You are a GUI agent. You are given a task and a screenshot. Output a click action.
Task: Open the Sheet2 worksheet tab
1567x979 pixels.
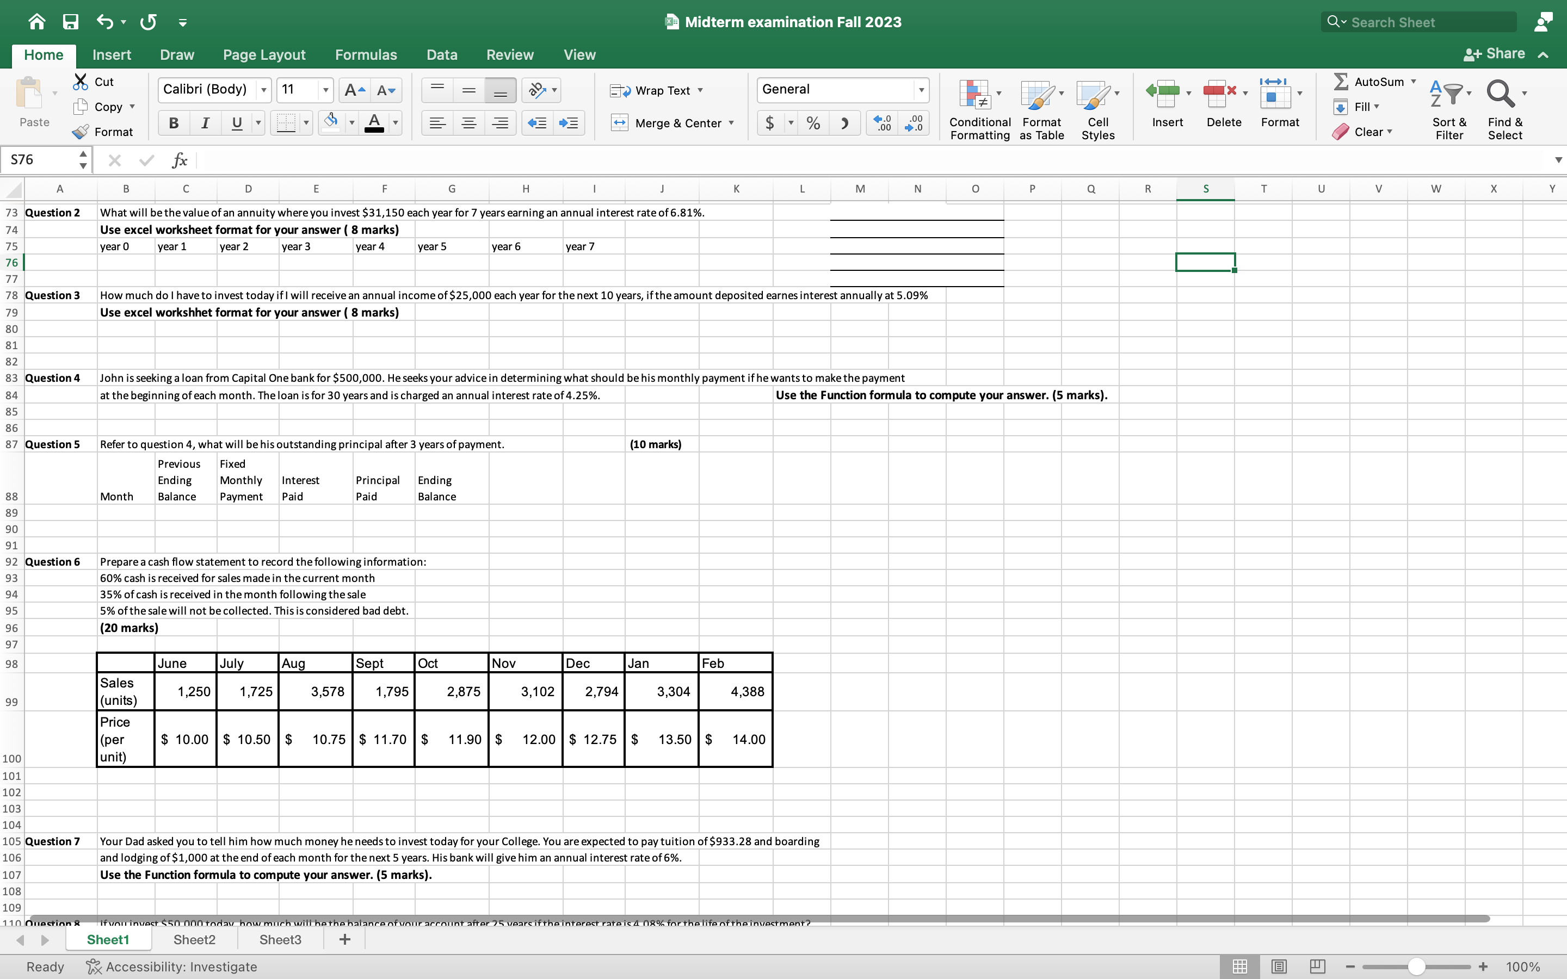point(193,939)
